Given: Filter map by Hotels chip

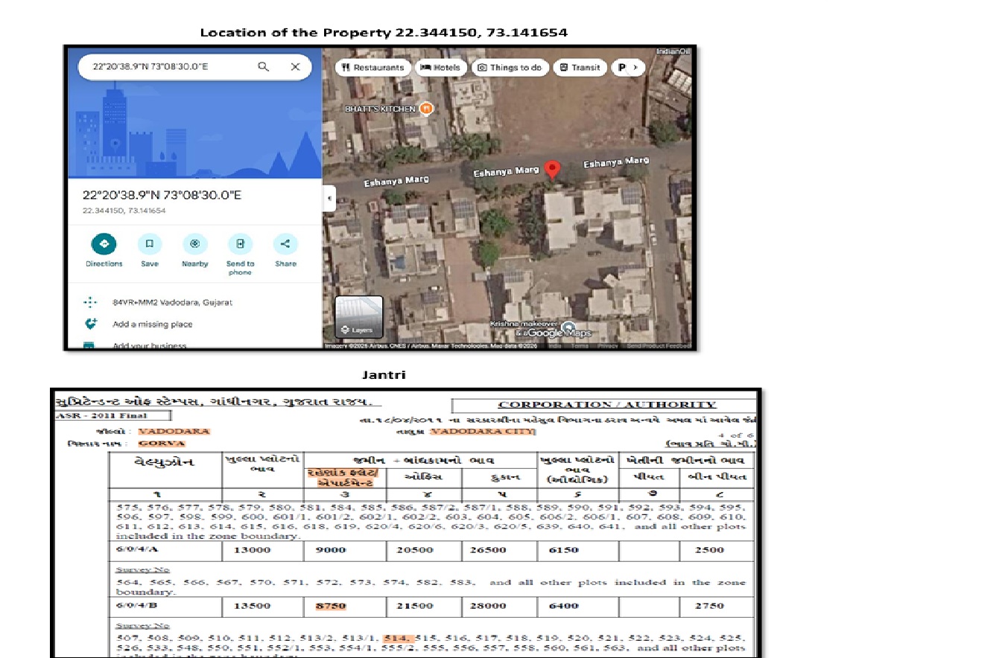Looking at the screenshot, I should pyautogui.click(x=441, y=68).
